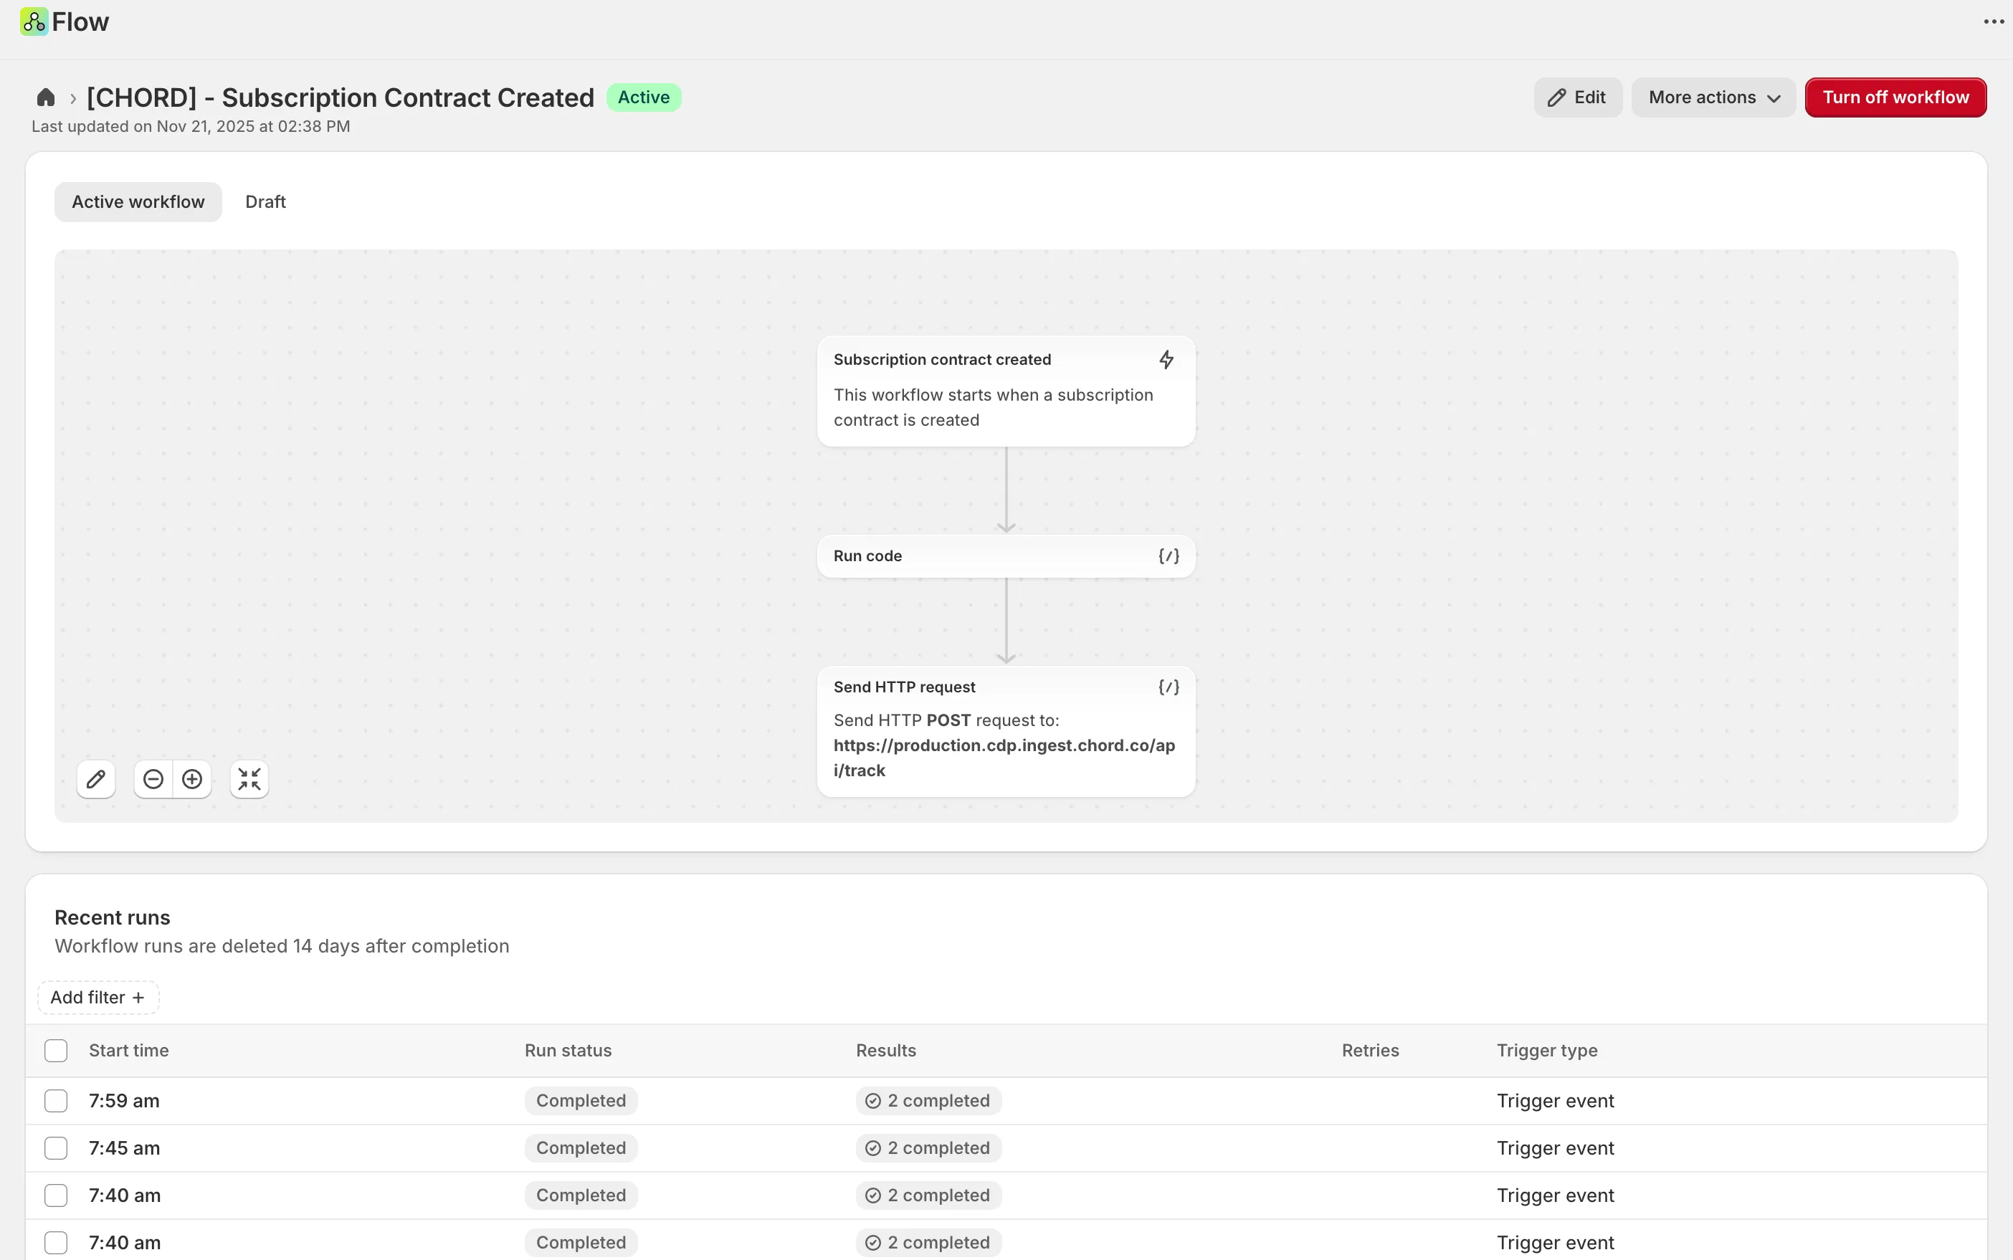This screenshot has width=2013, height=1260.
Task: Switch to the Draft tab
Action: (x=265, y=201)
